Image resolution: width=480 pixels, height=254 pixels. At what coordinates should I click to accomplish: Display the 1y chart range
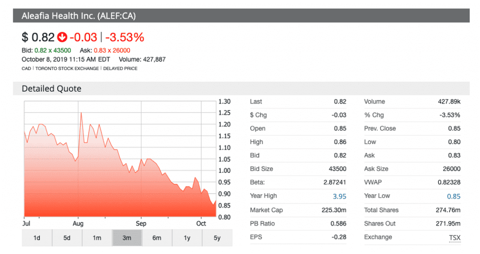click(x=187, y=238)
